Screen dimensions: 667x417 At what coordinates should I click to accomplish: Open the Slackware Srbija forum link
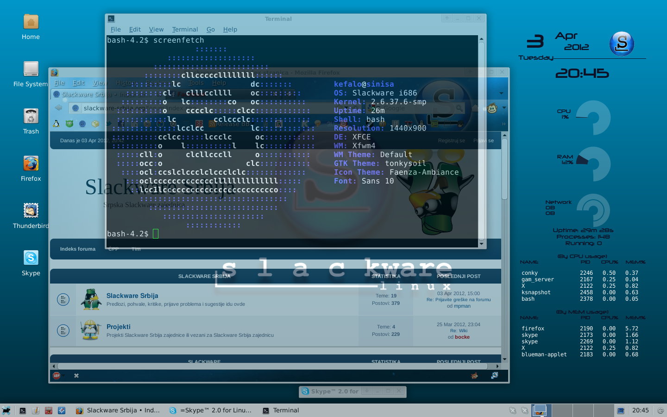(132, 296)
